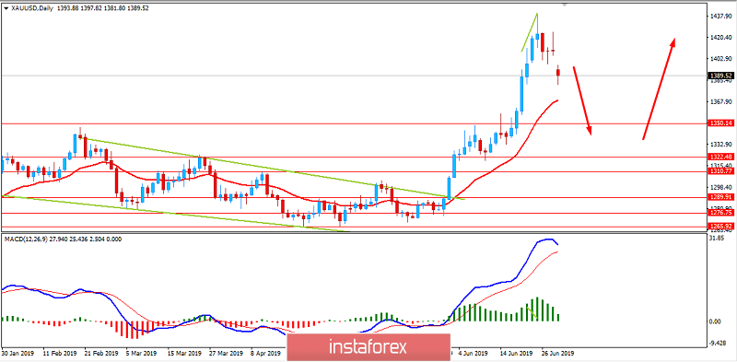Click the 1420.40 price scale label
The image size is (737, 362).
pyautogui.click(x=722, y=37)
